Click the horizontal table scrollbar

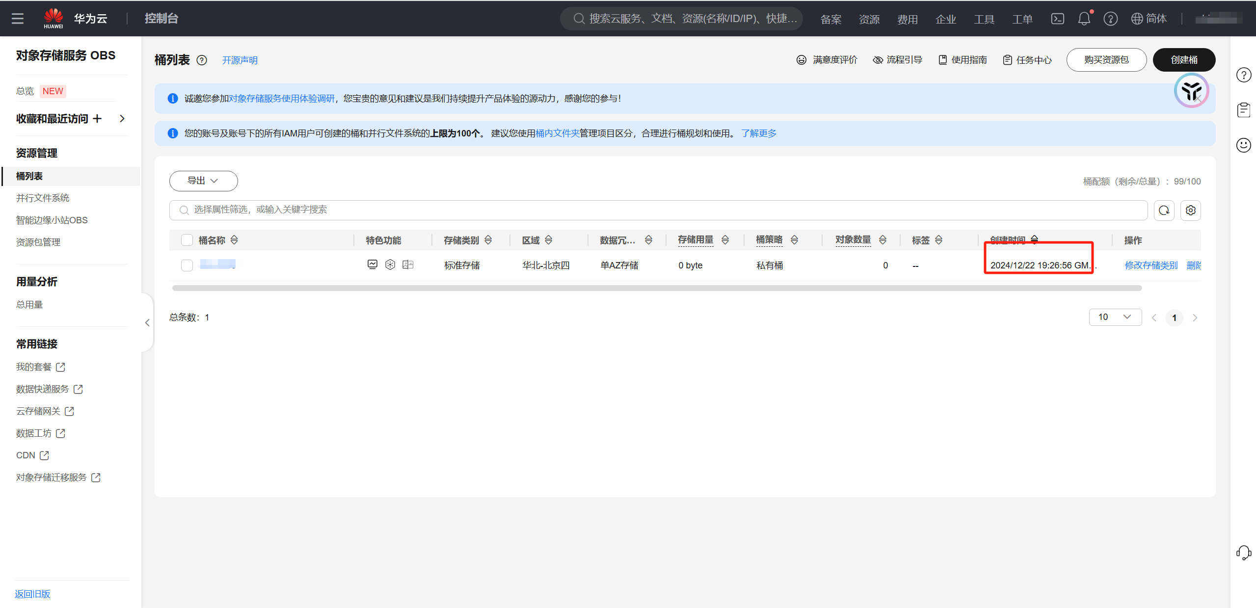coord(656,288)
